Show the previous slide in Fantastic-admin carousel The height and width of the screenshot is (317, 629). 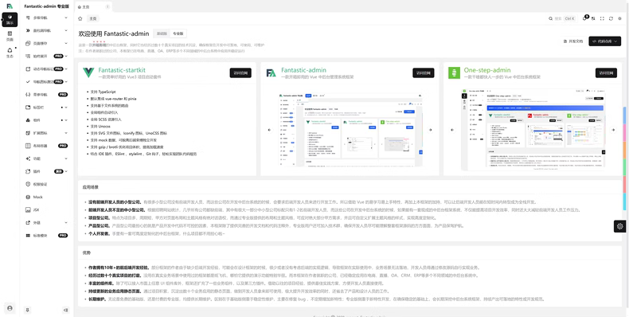tap(269, 130)
